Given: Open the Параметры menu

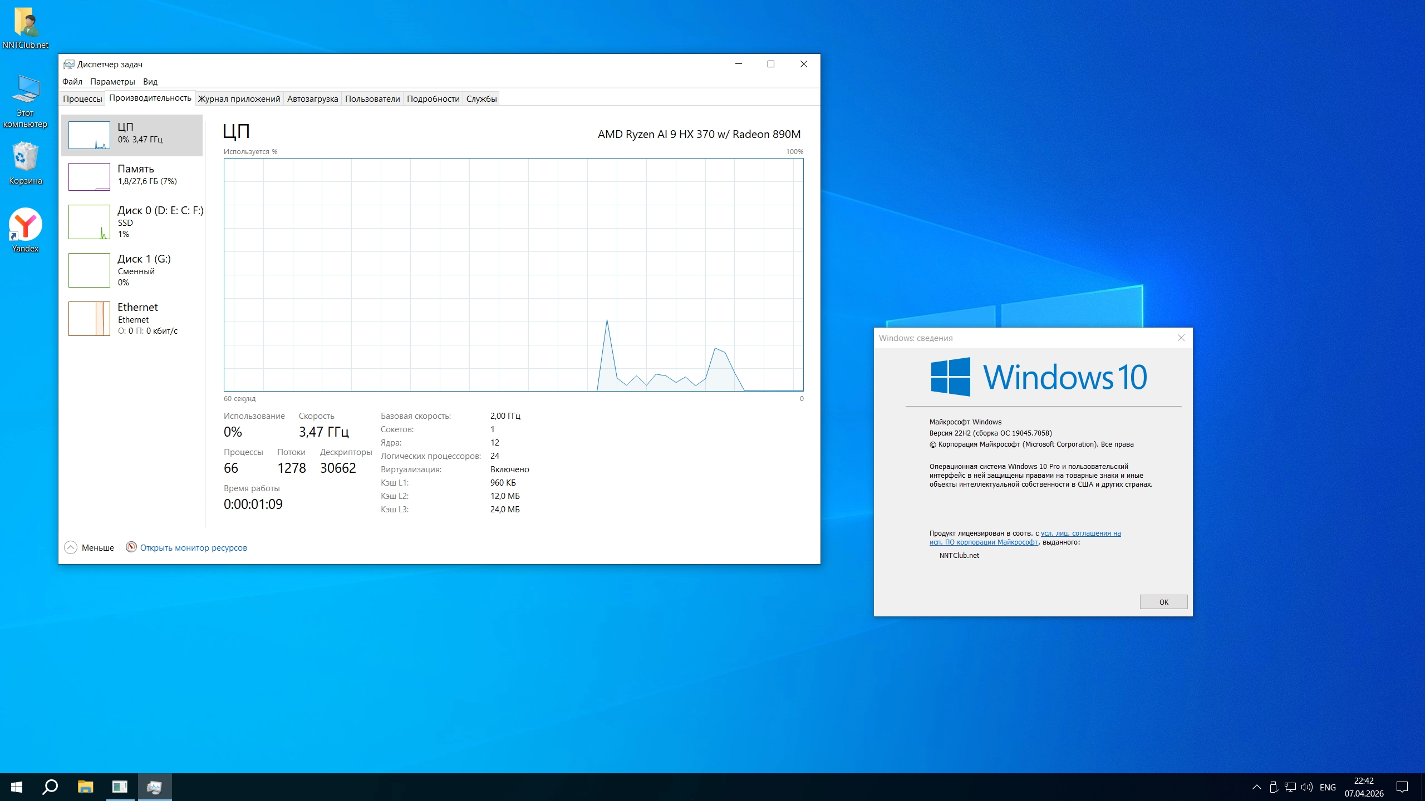Looking at the screenshot, I should pyautogui.click(x=112, y=81).
